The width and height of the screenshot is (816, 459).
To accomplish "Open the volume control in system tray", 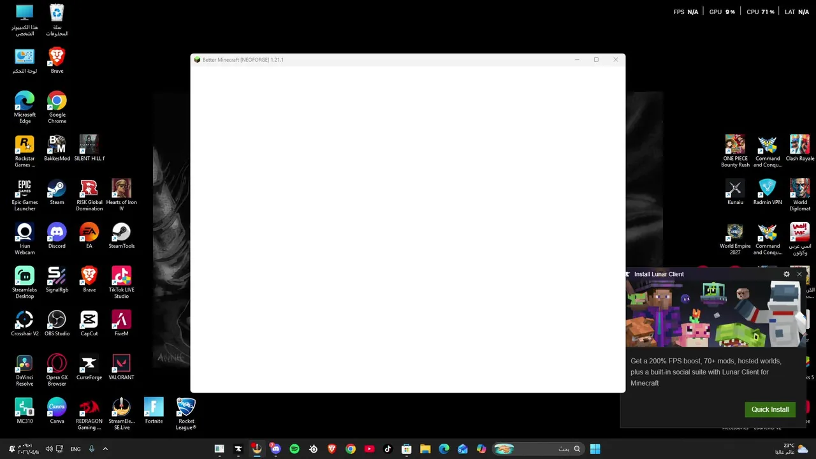I will coord(48,449).
